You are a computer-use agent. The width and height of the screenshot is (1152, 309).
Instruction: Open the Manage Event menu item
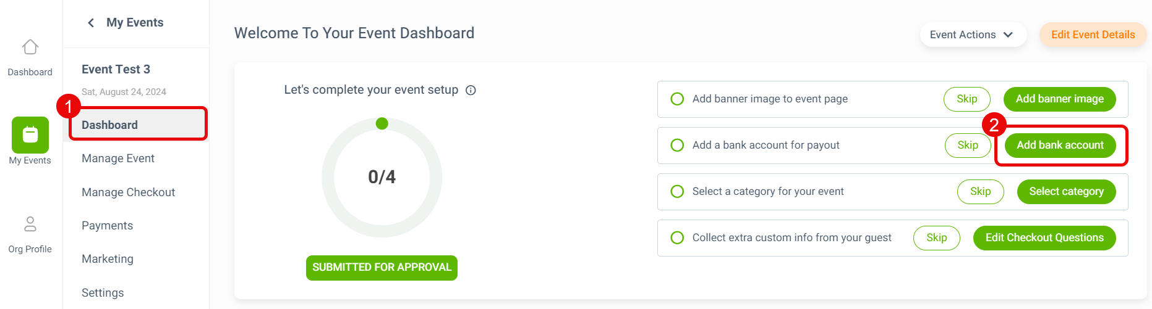(118, 159)
